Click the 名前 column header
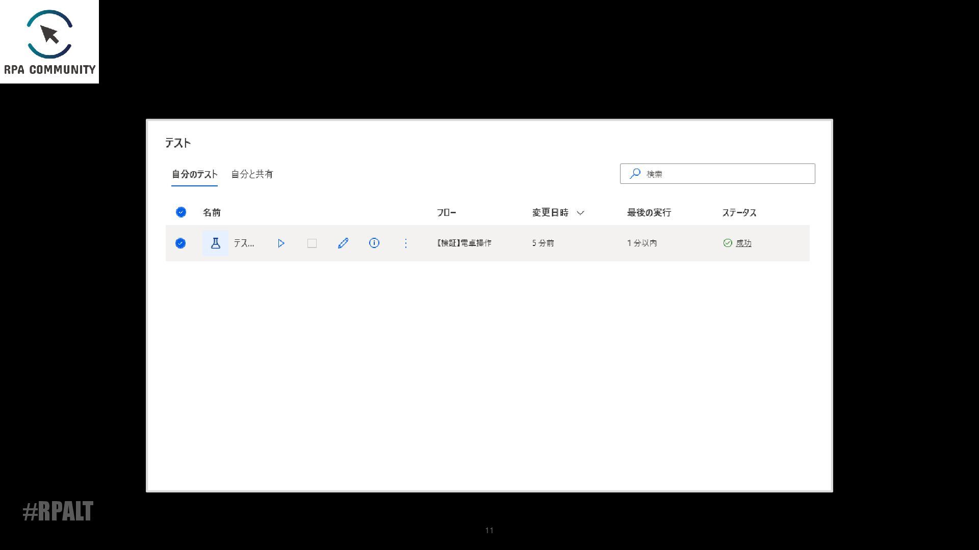 (212, 212)
